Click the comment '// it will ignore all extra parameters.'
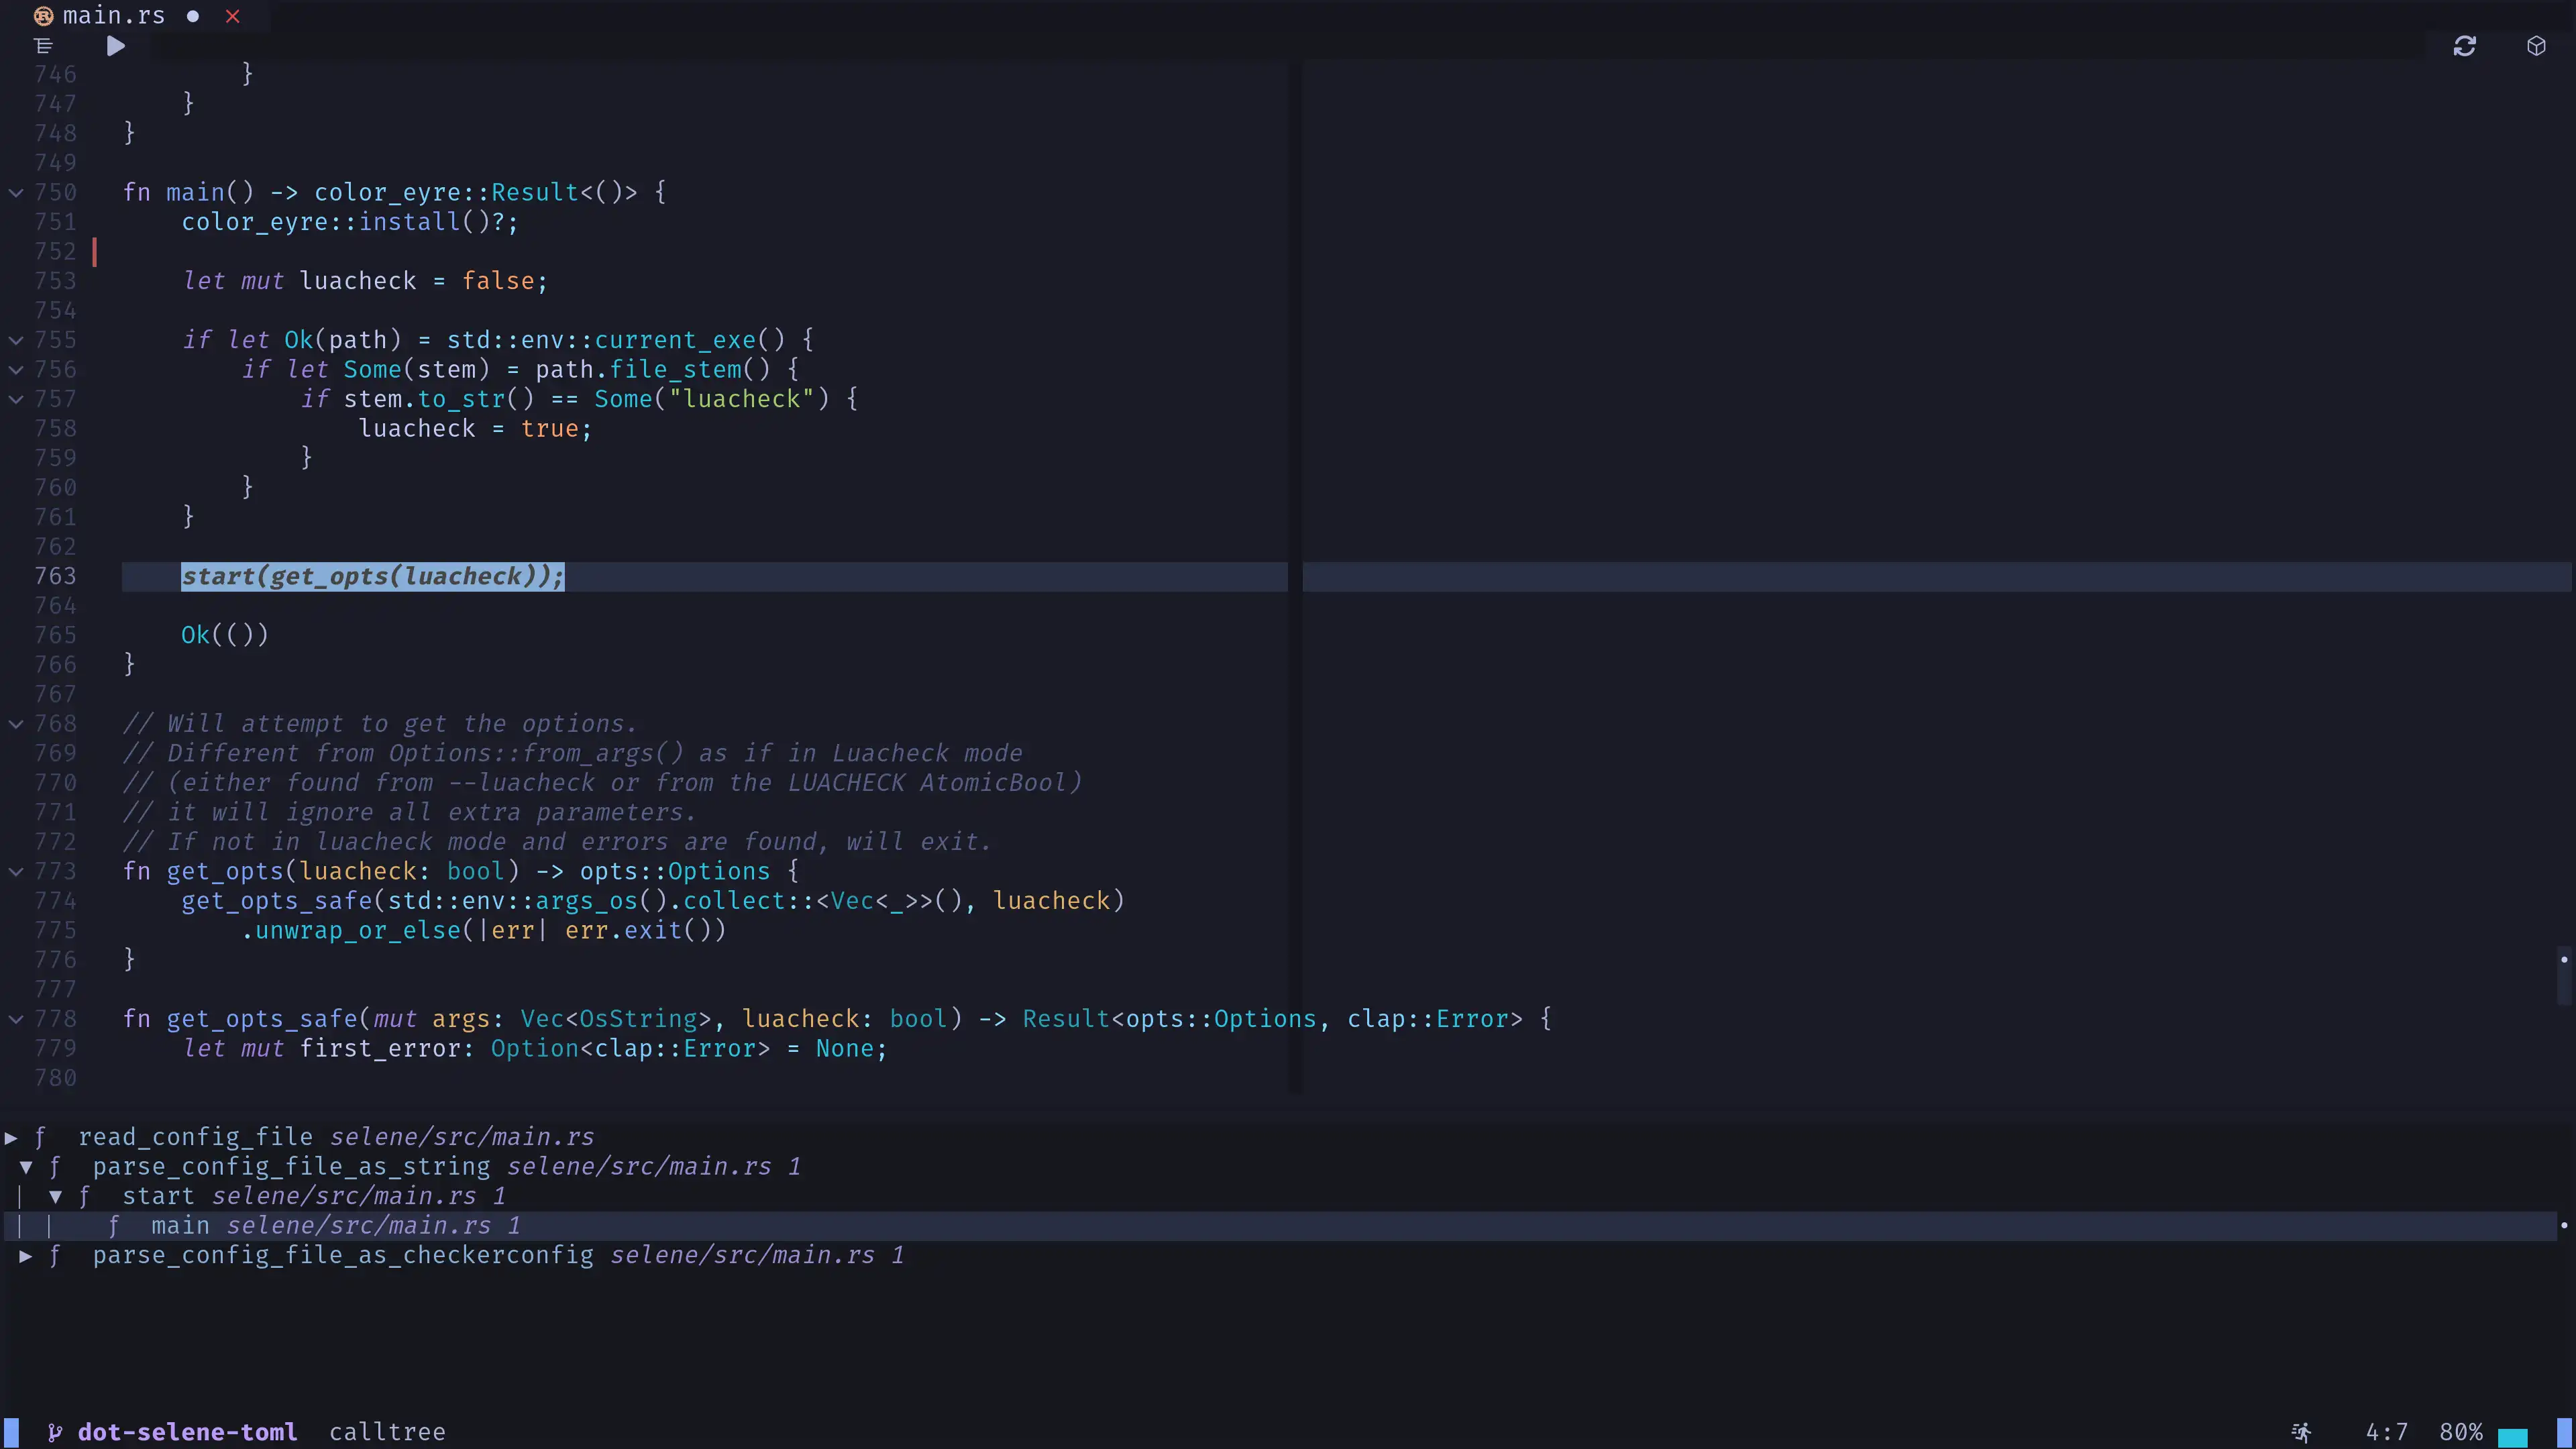The height and width of the screenshot is (1449, 2576). (410, 812)
